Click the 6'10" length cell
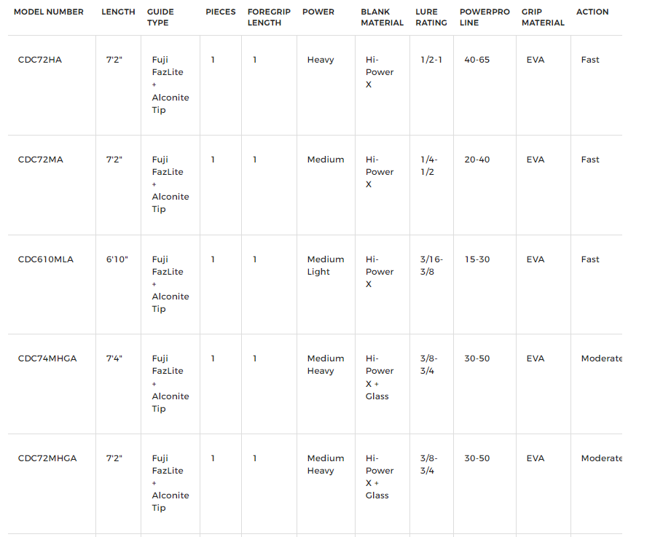Image resolution: width=655 pixels, height=537 pixels. pyautogui.click(x=117, y=259)
